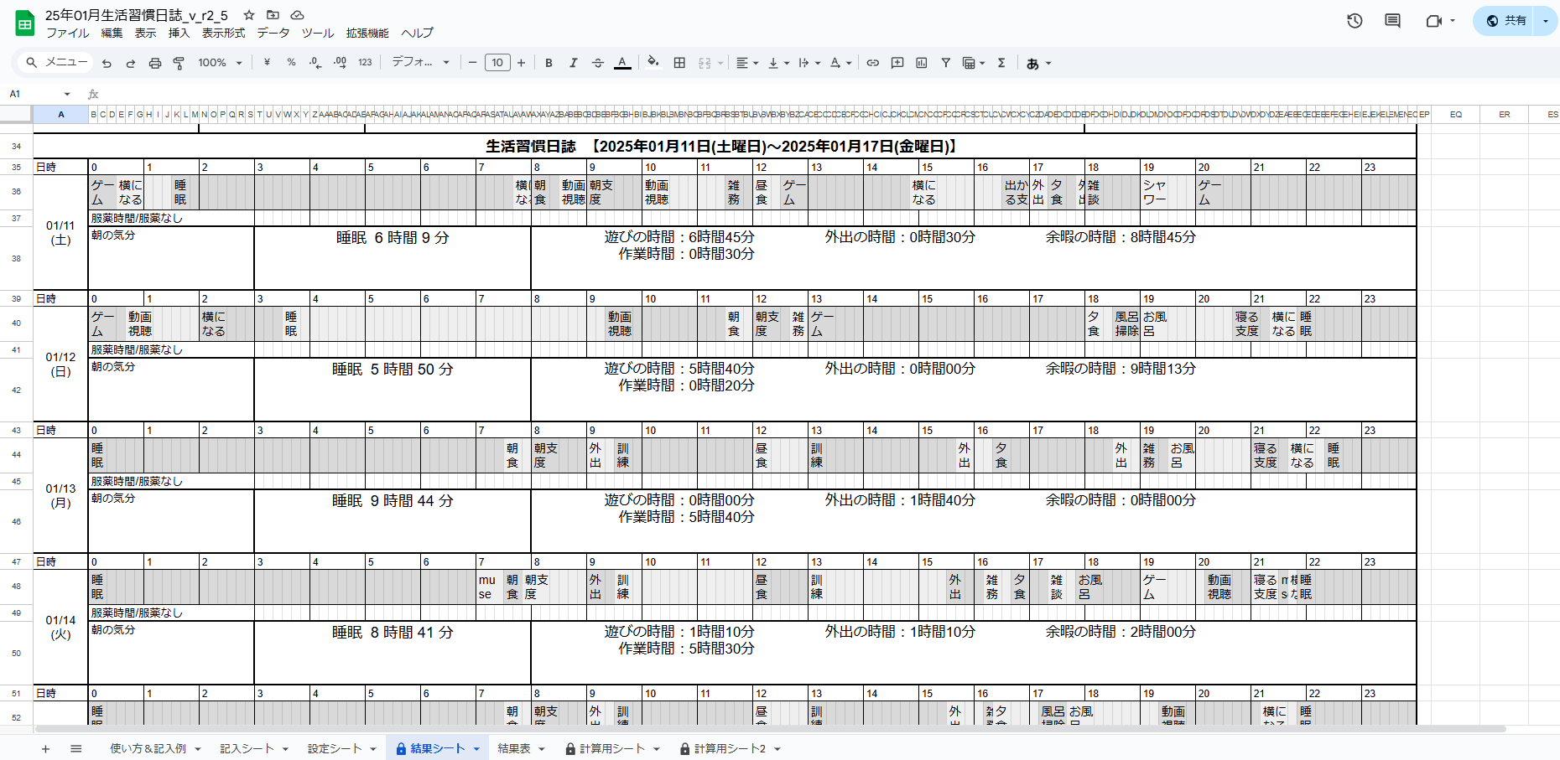Screen dimensions: 1560x760
Task: Open the データ menu
Action: click(273, 34)
